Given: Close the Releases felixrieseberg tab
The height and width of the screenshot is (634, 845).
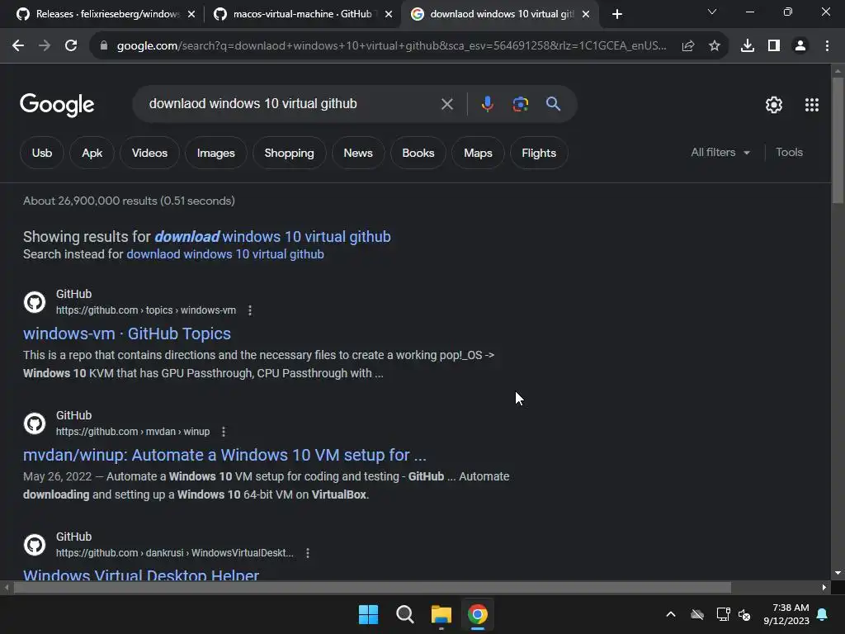Looking at the screenshot, I should 191,15.
